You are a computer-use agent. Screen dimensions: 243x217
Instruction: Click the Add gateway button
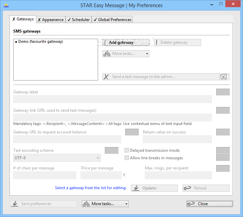click(x=126, y=42)
